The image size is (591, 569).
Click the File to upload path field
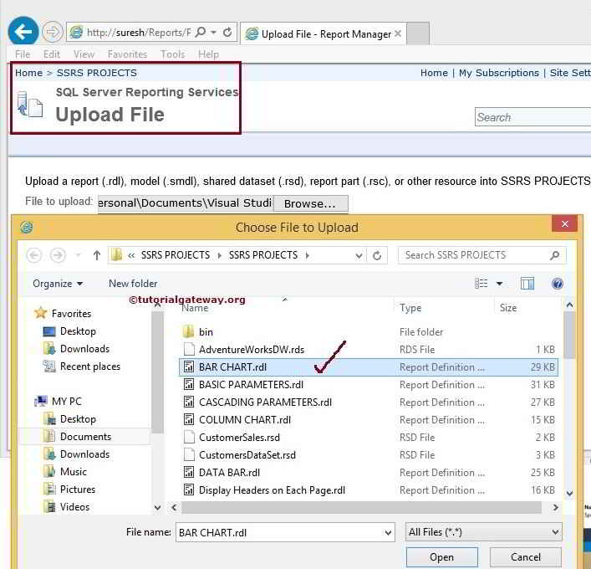pos(186,203)
